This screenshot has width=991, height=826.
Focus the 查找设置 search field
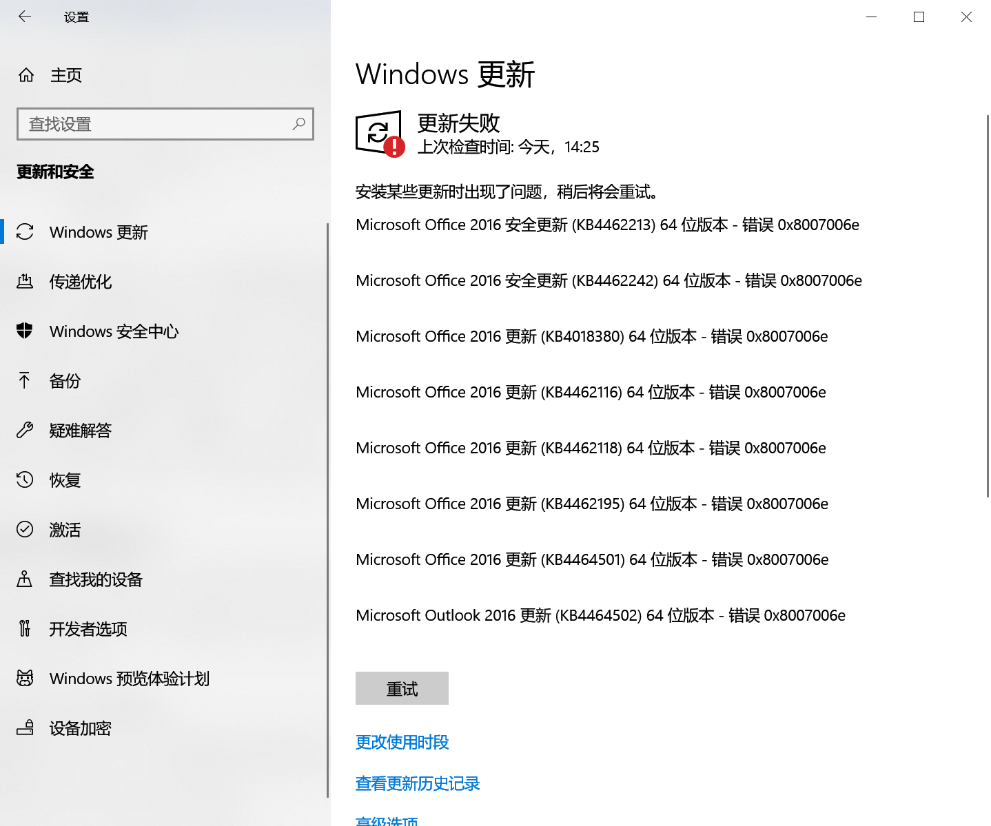click(x=165, y=124)
